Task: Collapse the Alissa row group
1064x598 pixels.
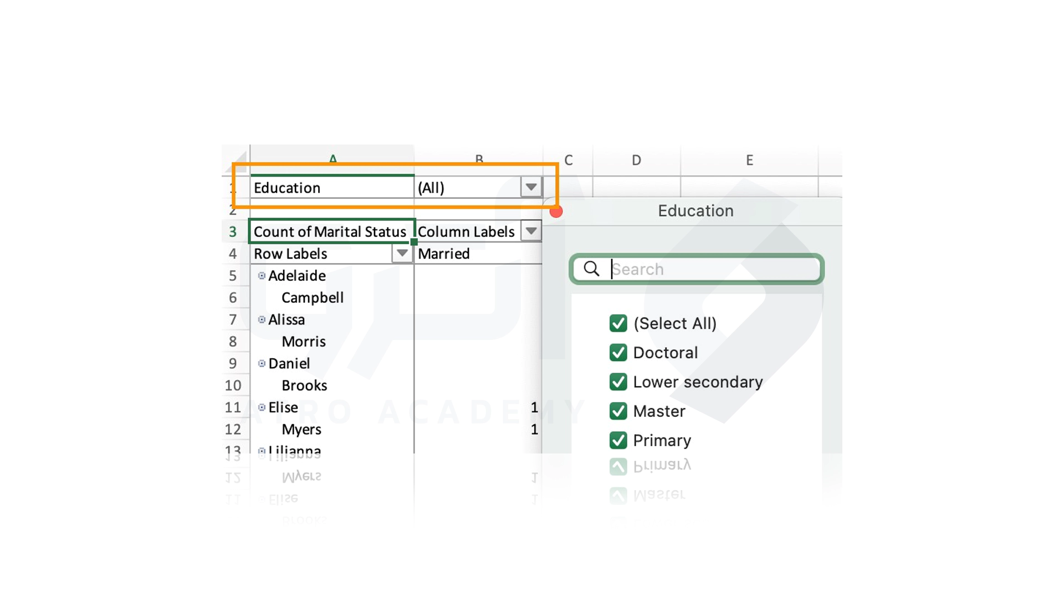Action: tap(262, 319)
